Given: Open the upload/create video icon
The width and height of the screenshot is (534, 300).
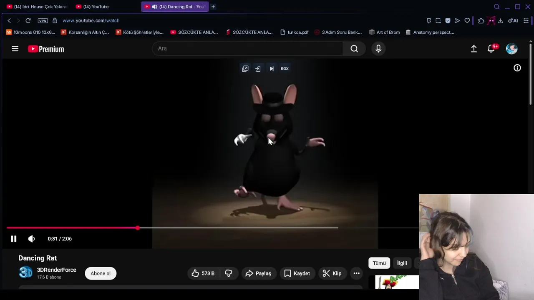Looking at the screenshot, I should click(x=474, y=49).
